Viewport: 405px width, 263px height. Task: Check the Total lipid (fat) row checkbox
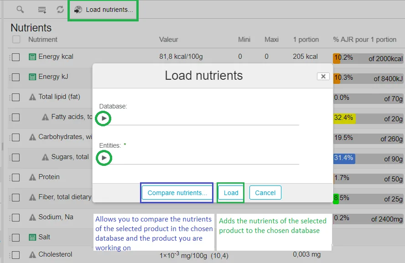click(16, 97)
